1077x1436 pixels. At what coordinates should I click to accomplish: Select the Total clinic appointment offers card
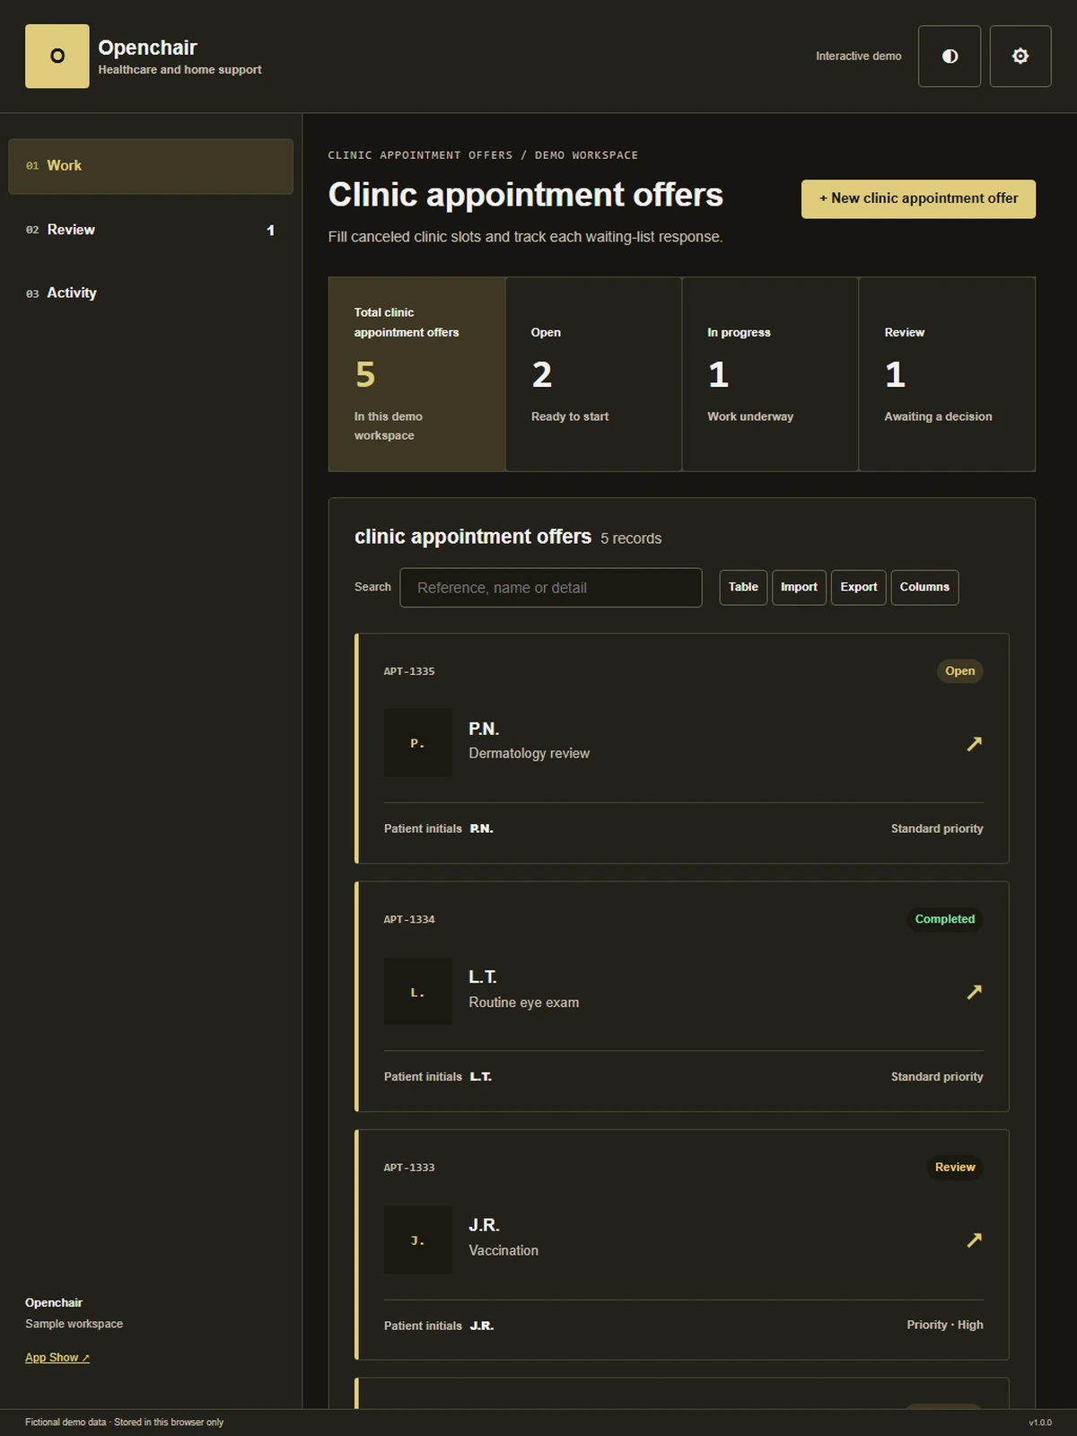pos(416,374)
